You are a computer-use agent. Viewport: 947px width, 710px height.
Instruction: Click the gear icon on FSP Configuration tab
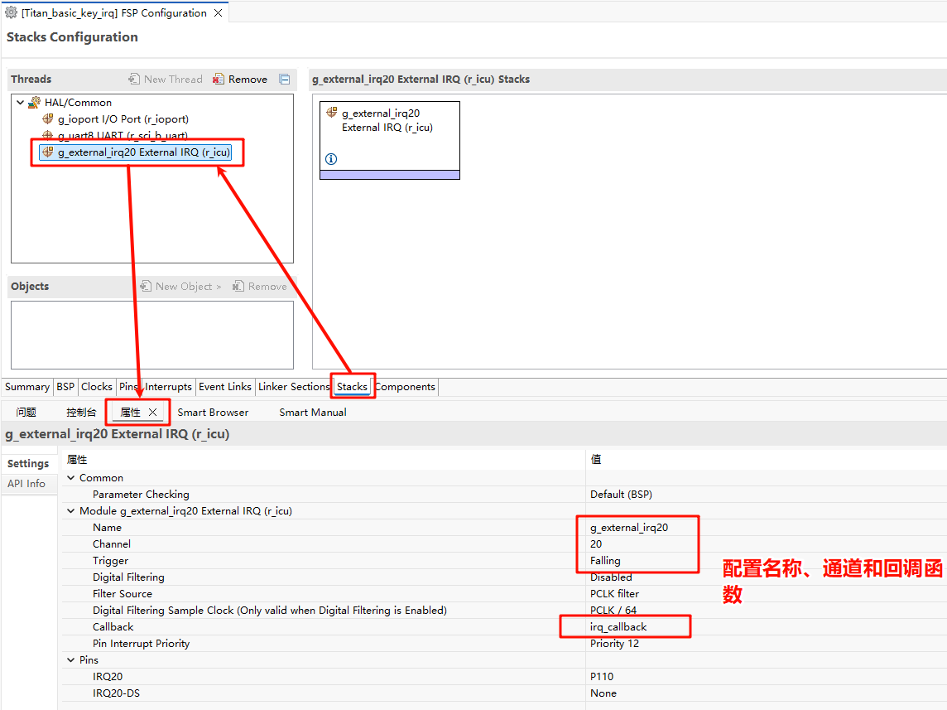click(x=11, y=12)
